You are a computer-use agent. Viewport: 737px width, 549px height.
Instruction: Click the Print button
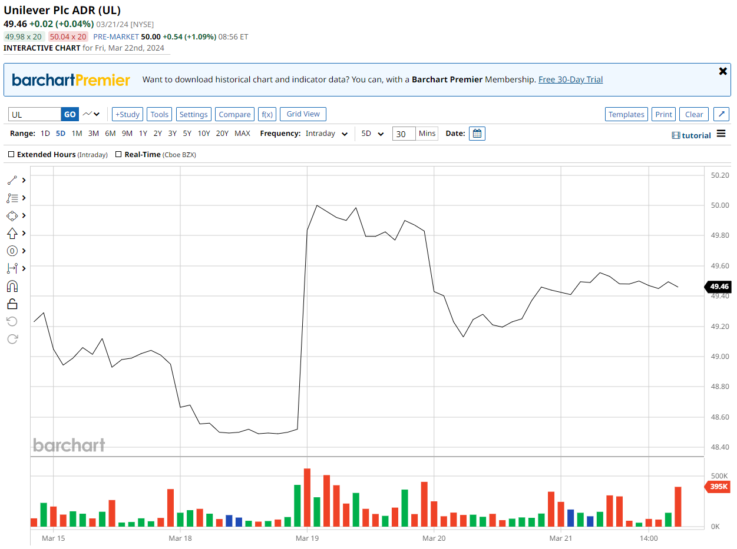click(663, 114)
